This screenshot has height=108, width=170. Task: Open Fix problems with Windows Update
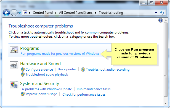46,89
